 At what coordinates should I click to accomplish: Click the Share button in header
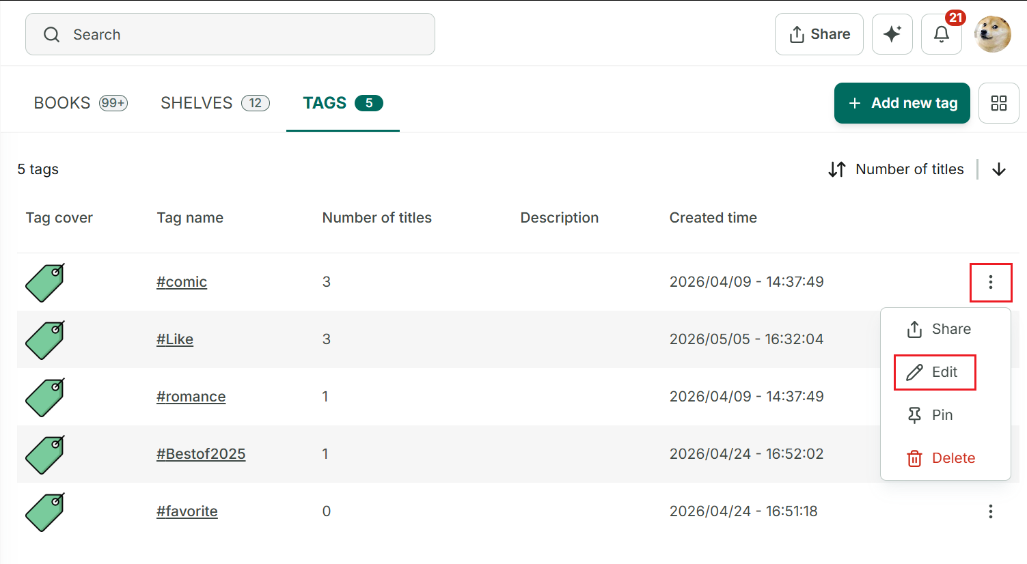pos(819,34)
